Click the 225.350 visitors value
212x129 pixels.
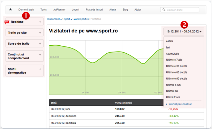click(120, 123)
